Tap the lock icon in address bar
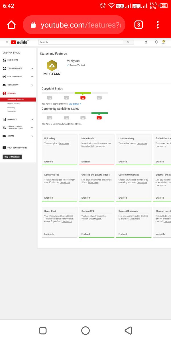The height and width of the screenshot is (342, 171). coord(33,25)
